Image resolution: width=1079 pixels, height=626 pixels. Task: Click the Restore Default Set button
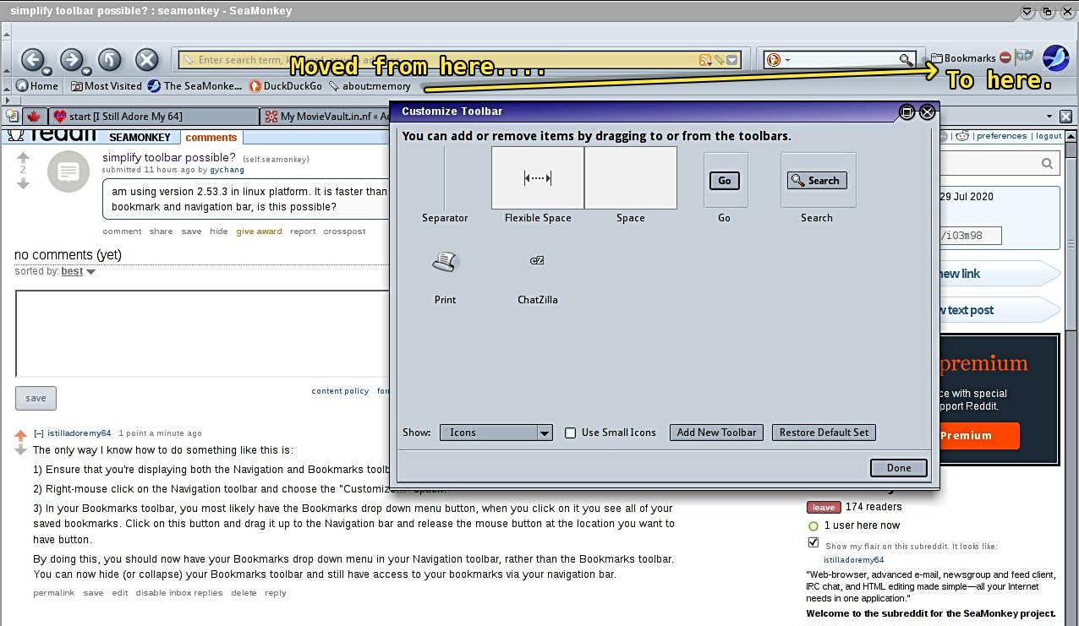pos(824,433)
